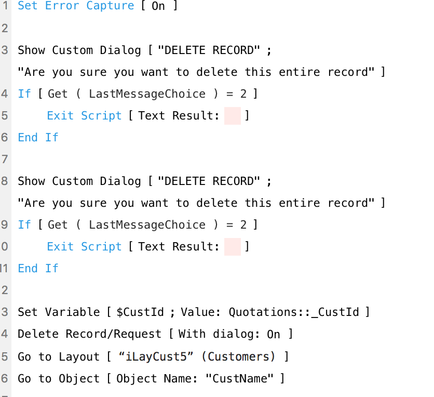Select the Go to Layout iLayCust5 step

[153, 356]
